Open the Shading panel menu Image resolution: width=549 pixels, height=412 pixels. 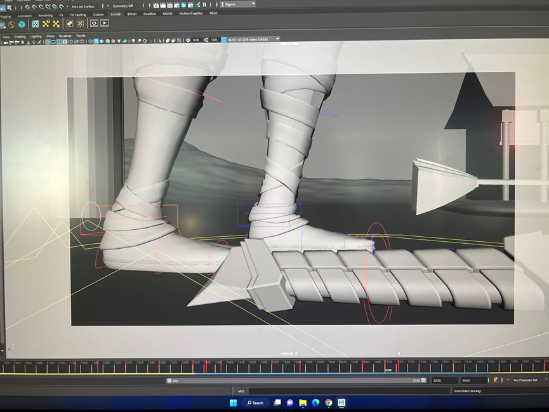(20, 37)
